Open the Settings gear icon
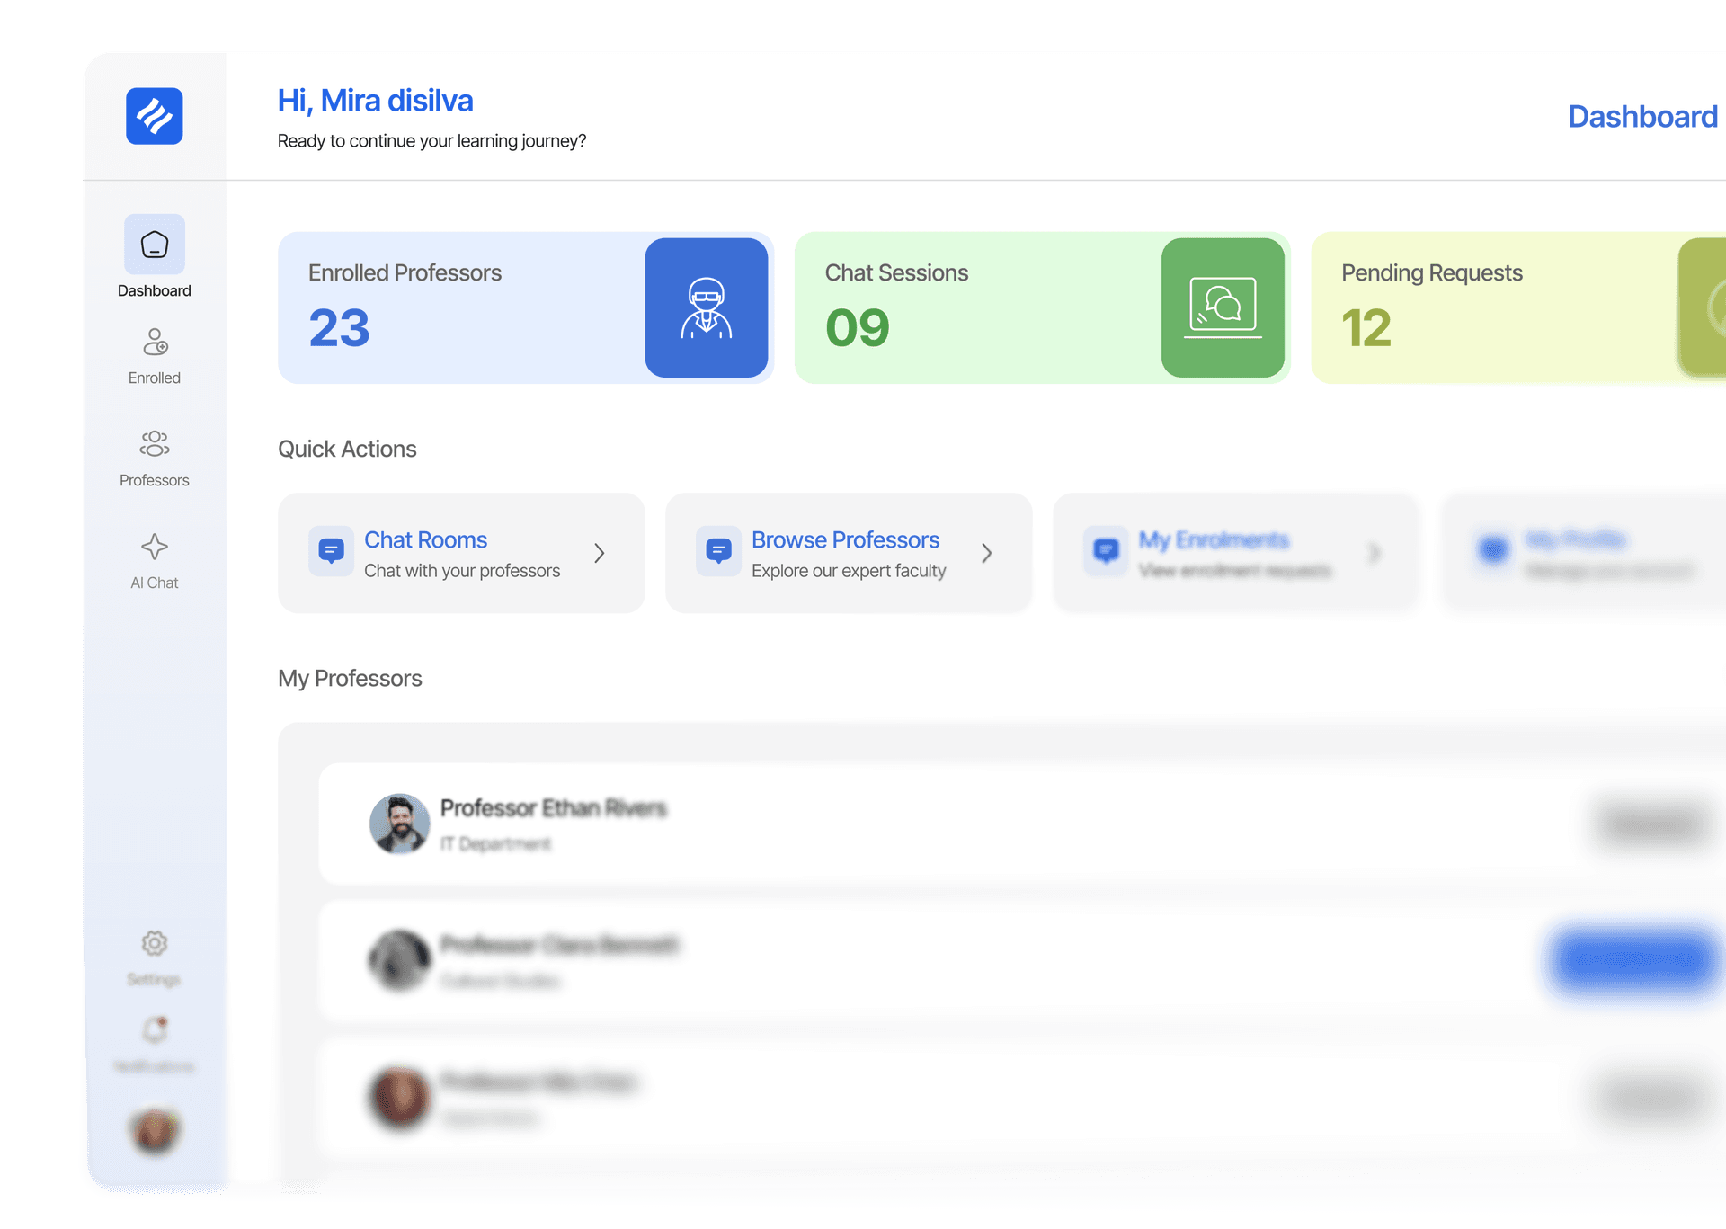1726x1229 pixels. tap(155, 943)
